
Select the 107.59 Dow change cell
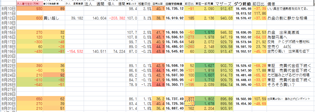point(259,99)
